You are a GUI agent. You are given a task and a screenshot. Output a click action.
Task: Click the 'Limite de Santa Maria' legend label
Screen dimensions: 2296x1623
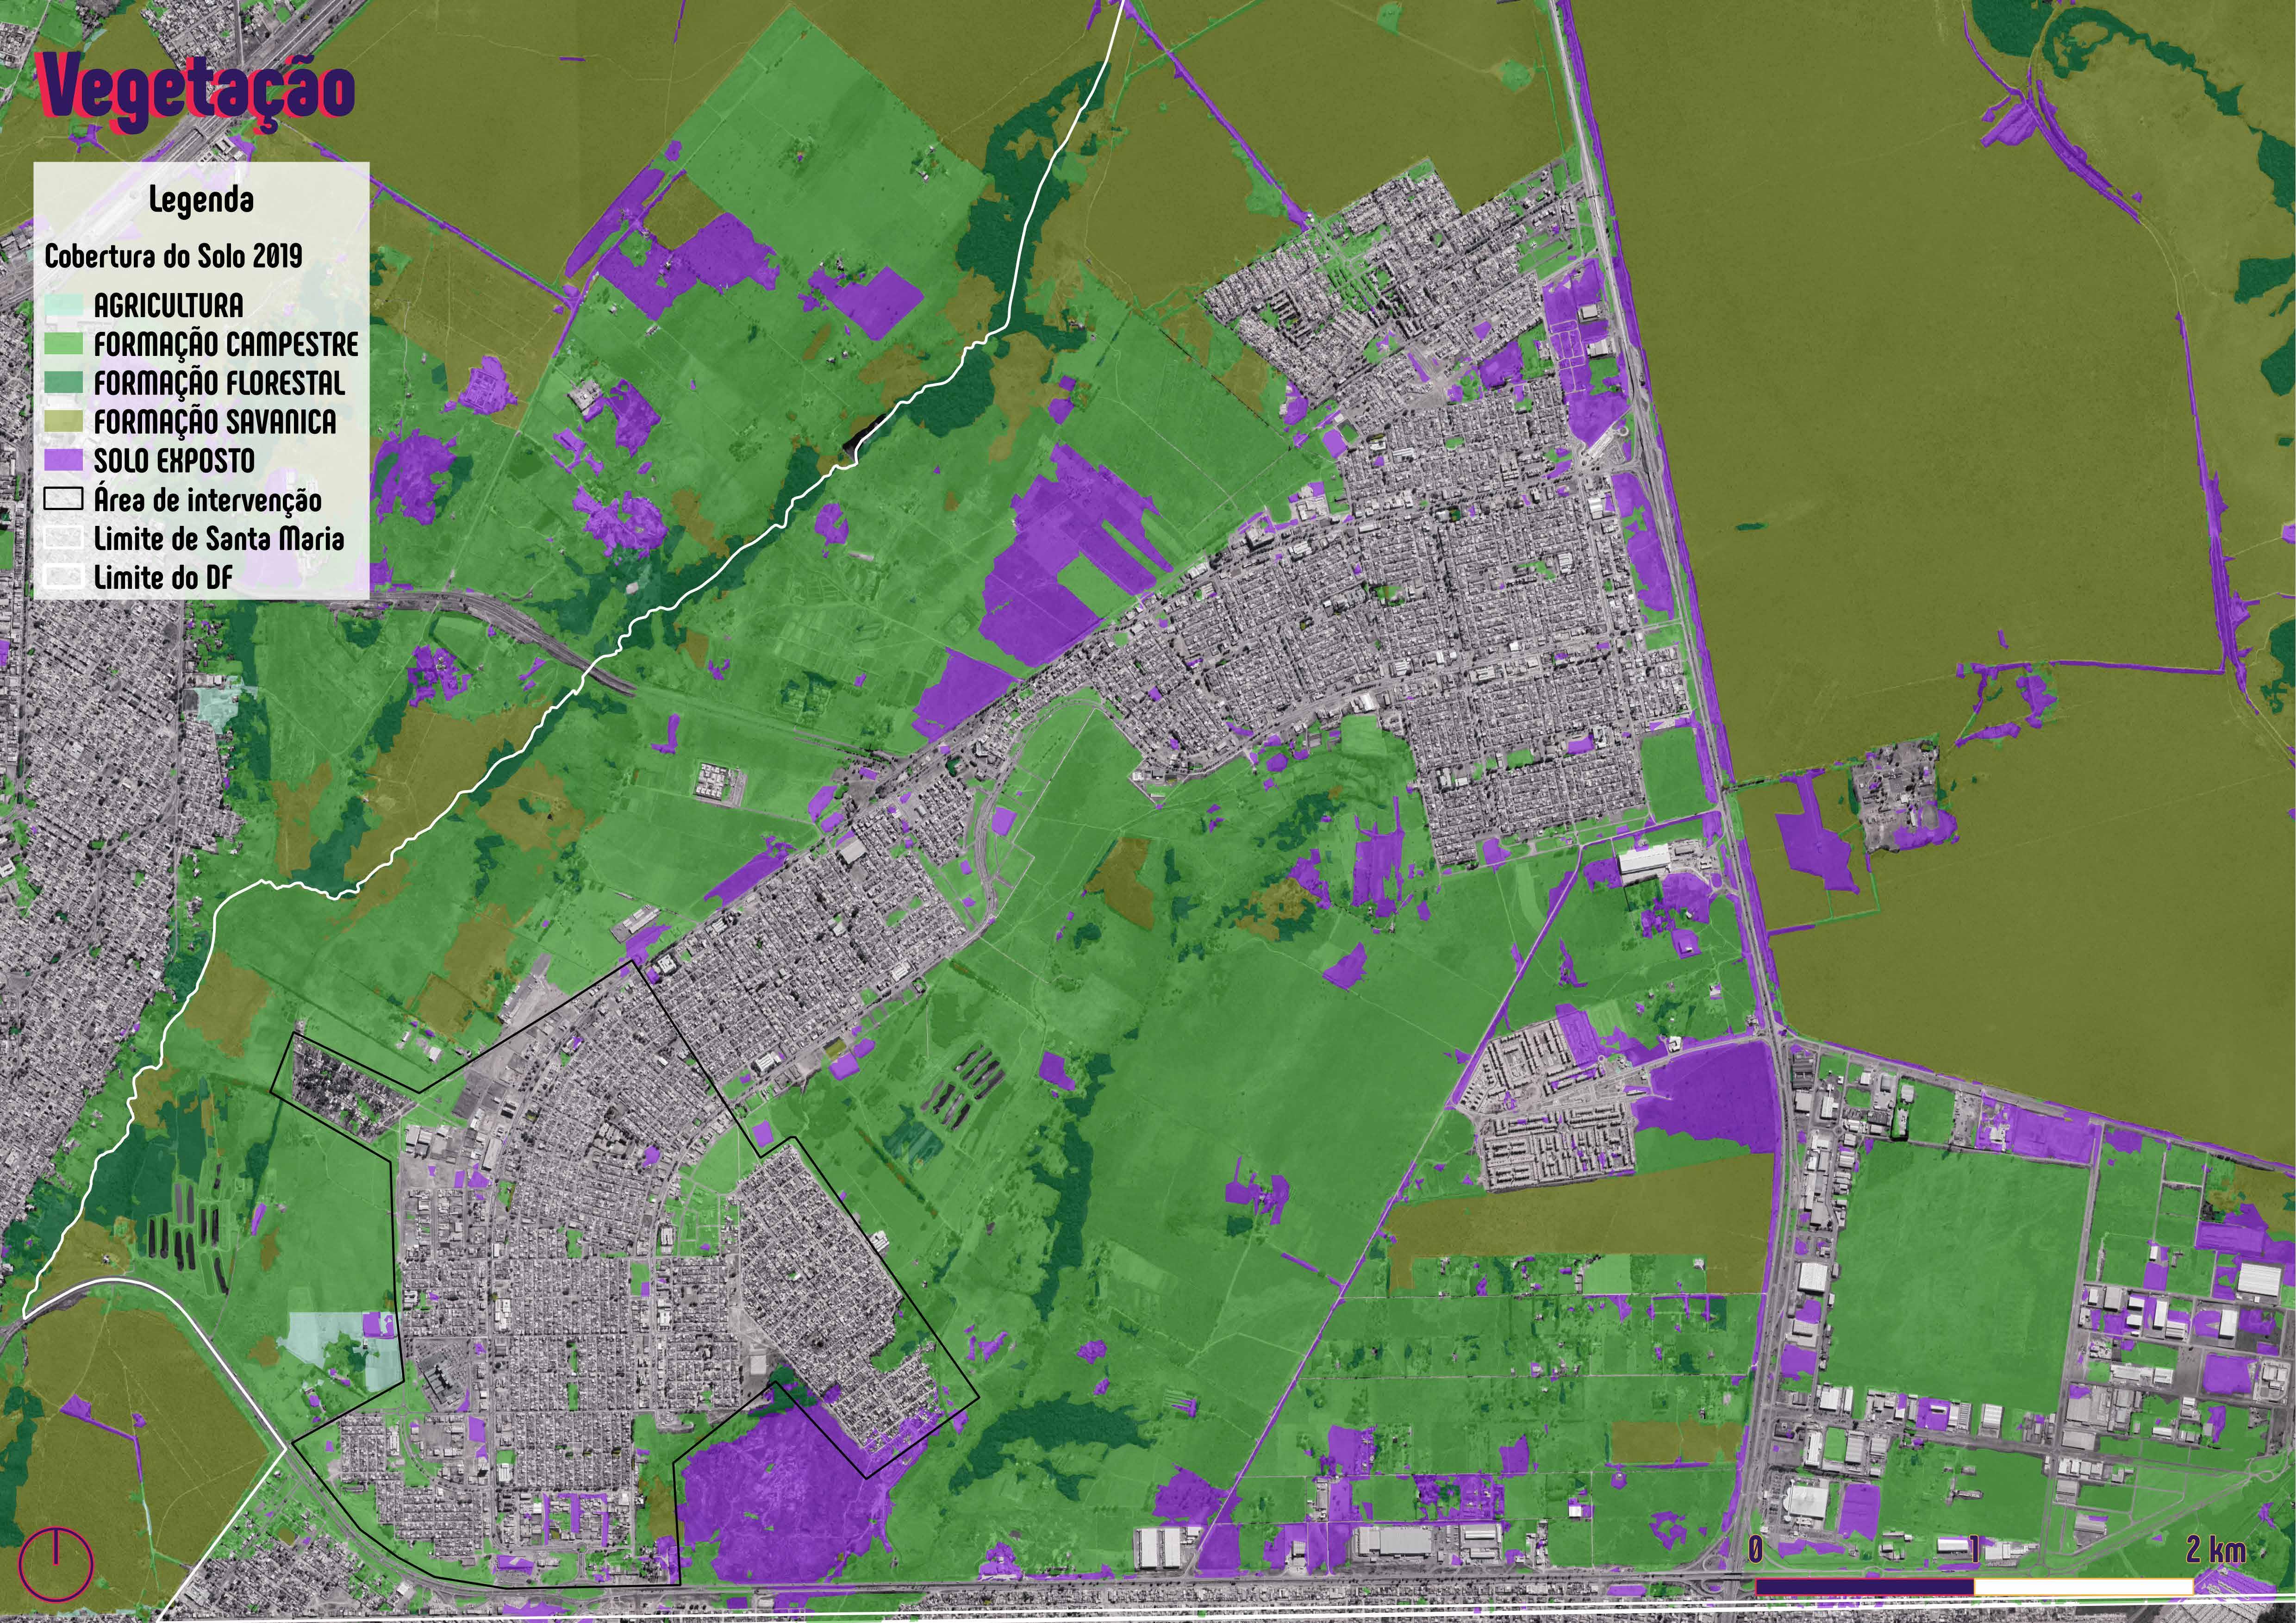click(x=219, y=539)
